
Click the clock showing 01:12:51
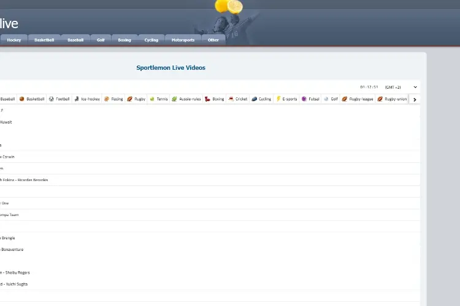click(369, 88)
